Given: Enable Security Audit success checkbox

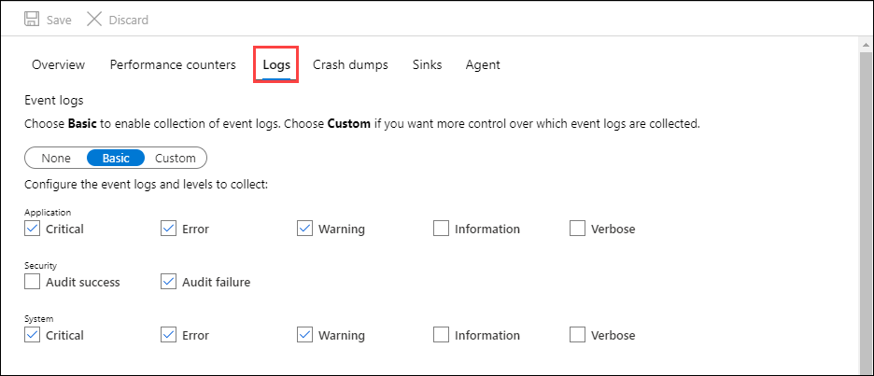Looking at the screenshot, I should click(x=33, y=282).
